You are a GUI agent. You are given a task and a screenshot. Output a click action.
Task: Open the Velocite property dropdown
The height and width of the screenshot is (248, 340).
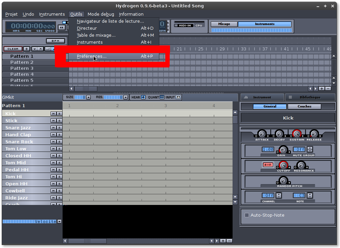pyautogui.click(x=60, y=221)
